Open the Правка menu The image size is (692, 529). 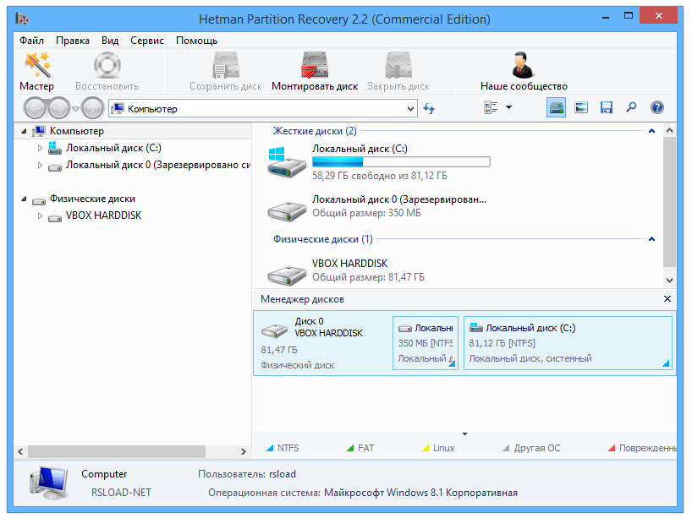coord(73,41)
